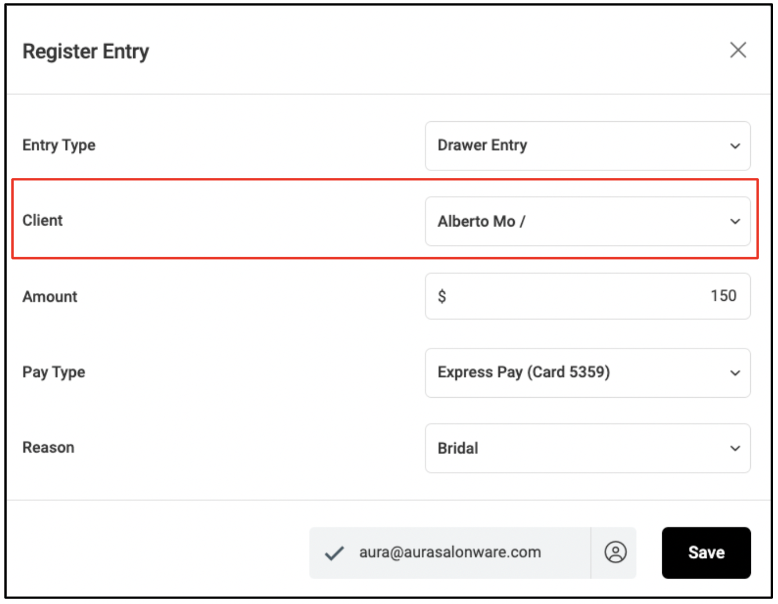Click the Entry Type label

tap(59, 145)
